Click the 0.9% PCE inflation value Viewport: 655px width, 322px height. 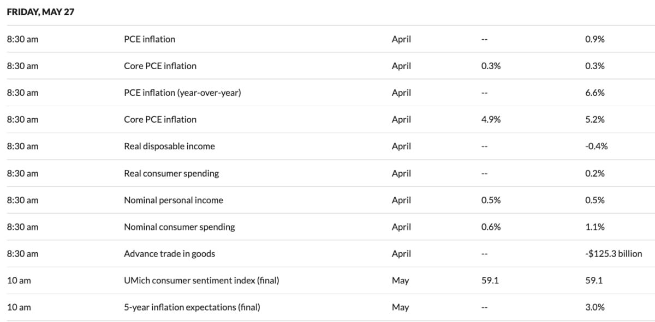594,39
